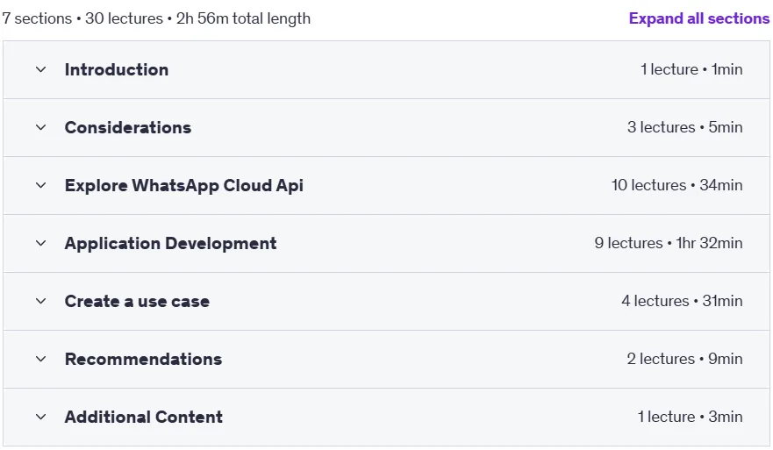Click the 3 lectures • 5min label
773x450 pixels.
coord(684,127)
